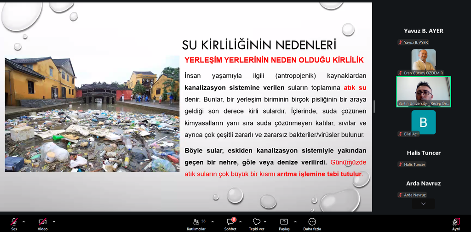Open share options arrow beside Paylaş

[x=295, y=221]
